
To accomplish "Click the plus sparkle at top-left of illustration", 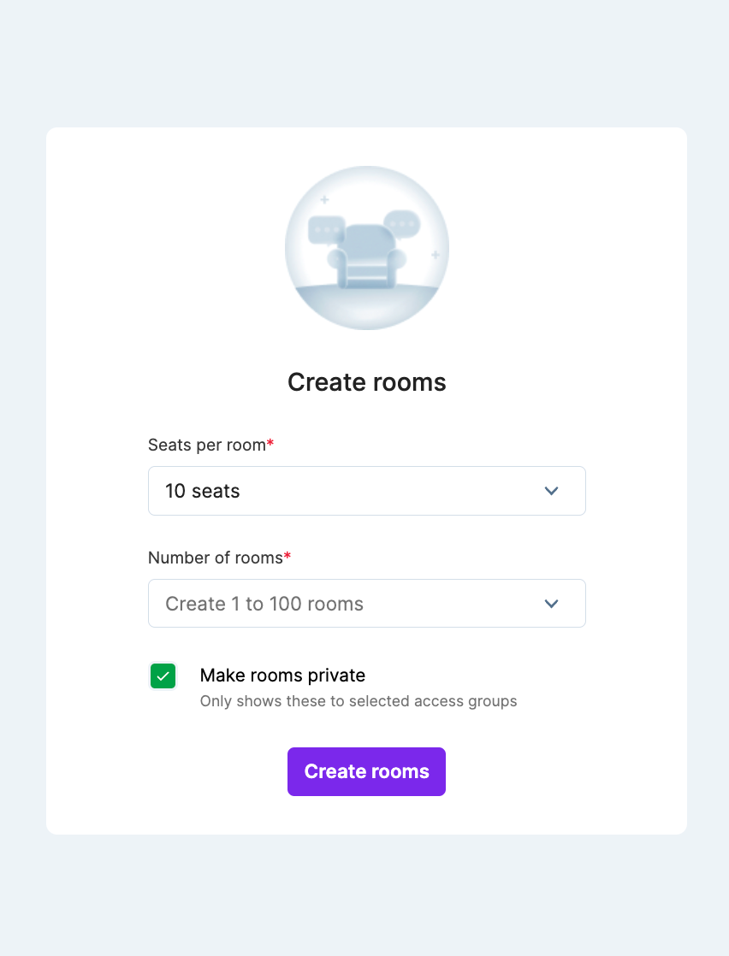I will [324, 200].
